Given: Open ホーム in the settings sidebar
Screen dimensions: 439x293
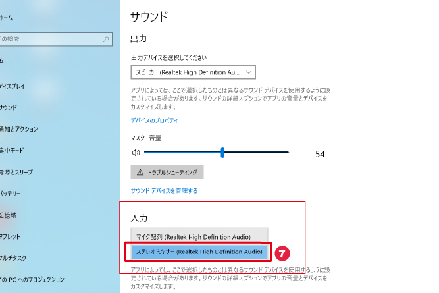Looking at the screenshot, I should click(x=7, y=18).
